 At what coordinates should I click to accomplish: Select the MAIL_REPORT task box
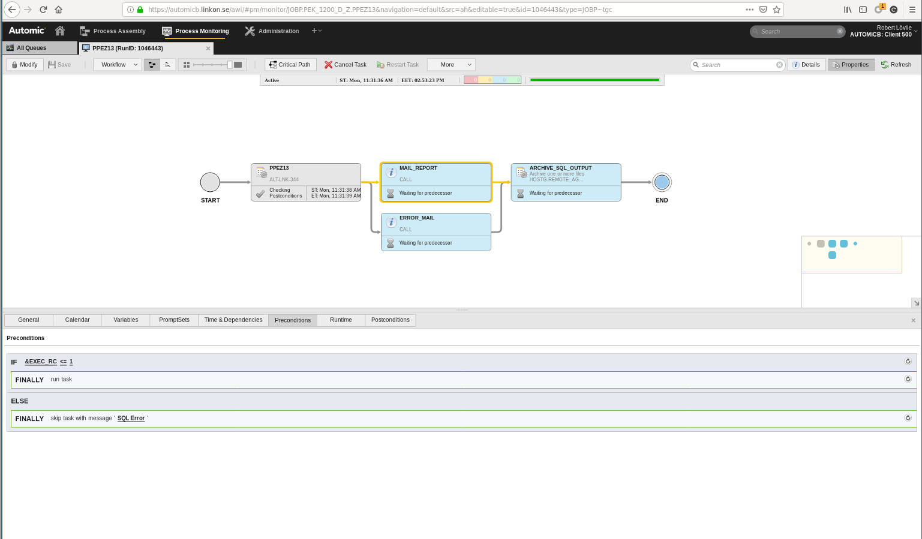pos(436,182)
